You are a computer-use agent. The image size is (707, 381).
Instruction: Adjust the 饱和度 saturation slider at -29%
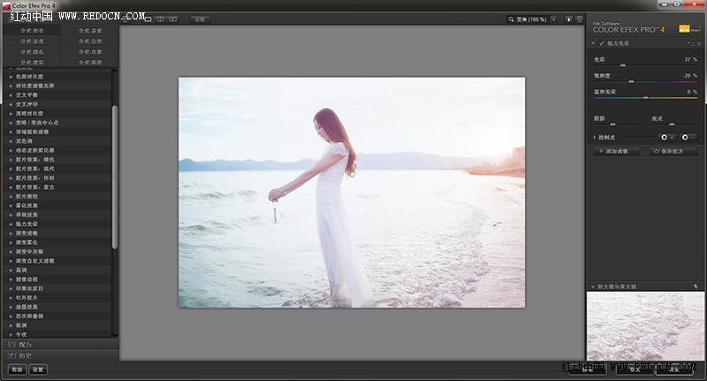(x=631, y=81)
